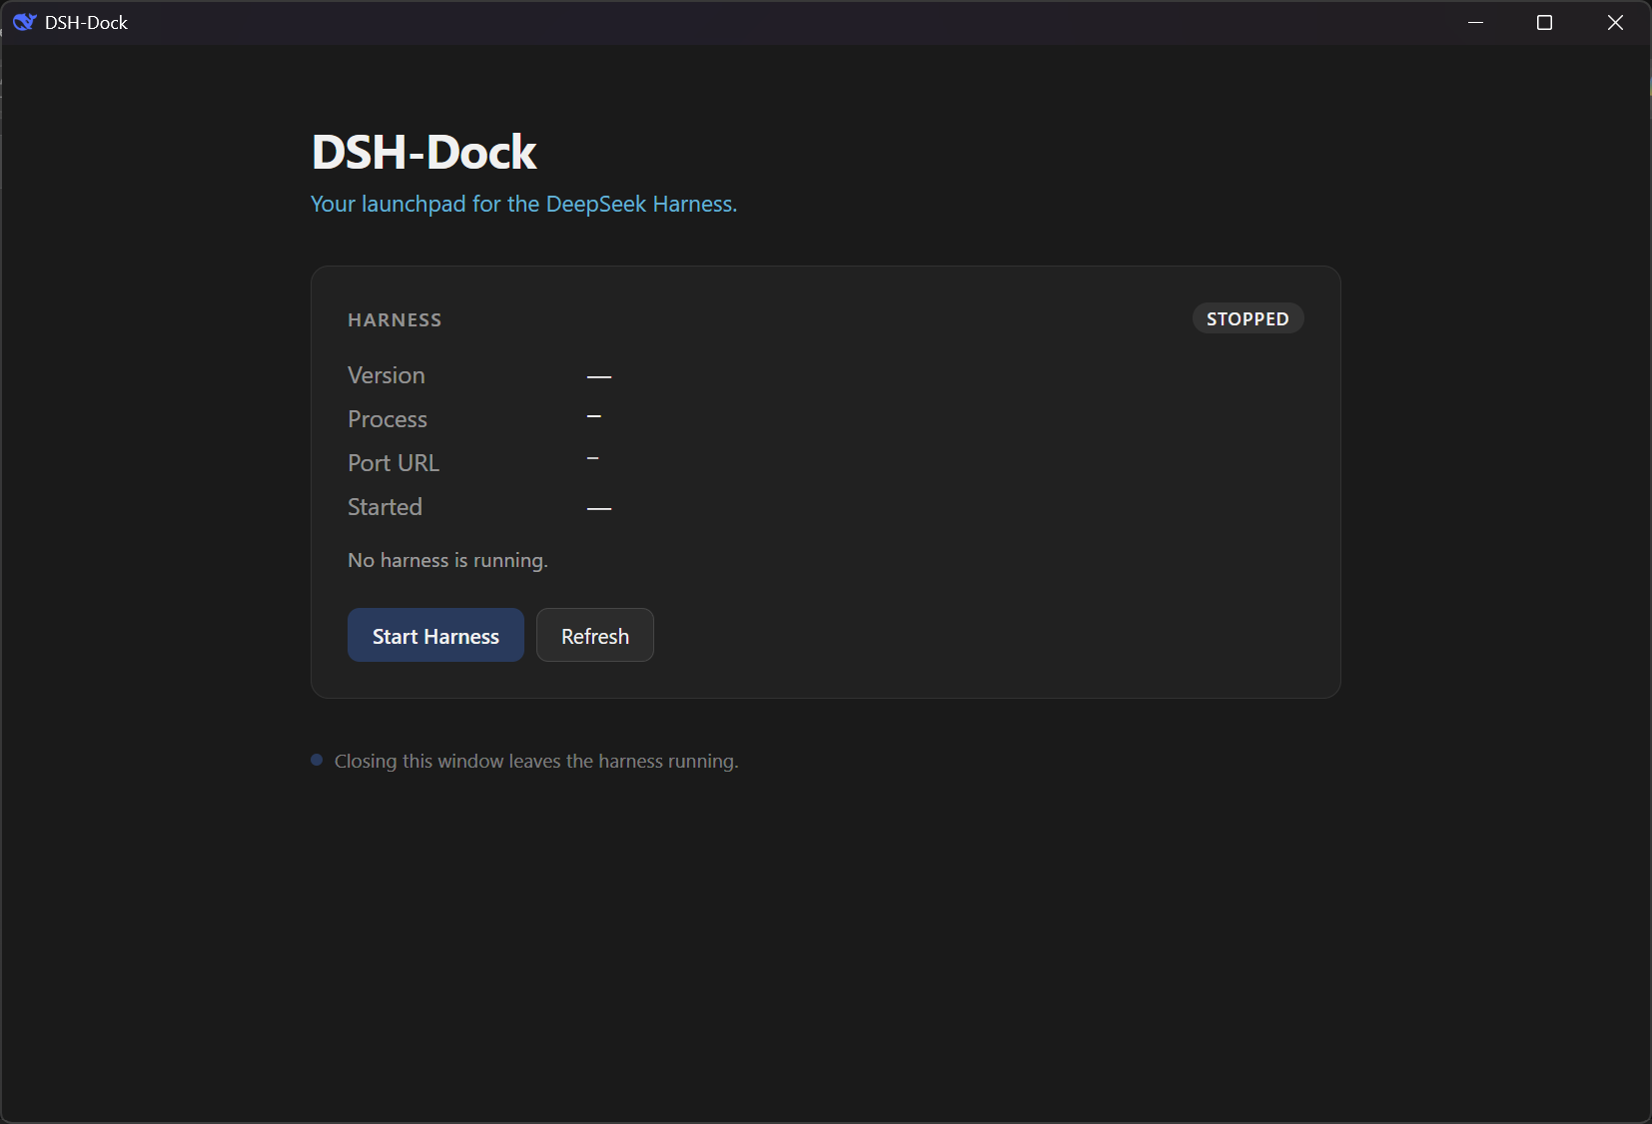Close the DSH-Dock window

1615,22
